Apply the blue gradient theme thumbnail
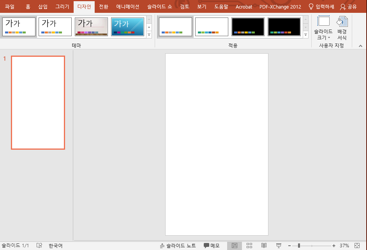Screen dimensions: 367x250 coord(127,27)
